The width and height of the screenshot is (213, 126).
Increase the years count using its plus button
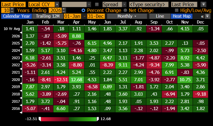[x=12, y=9]
